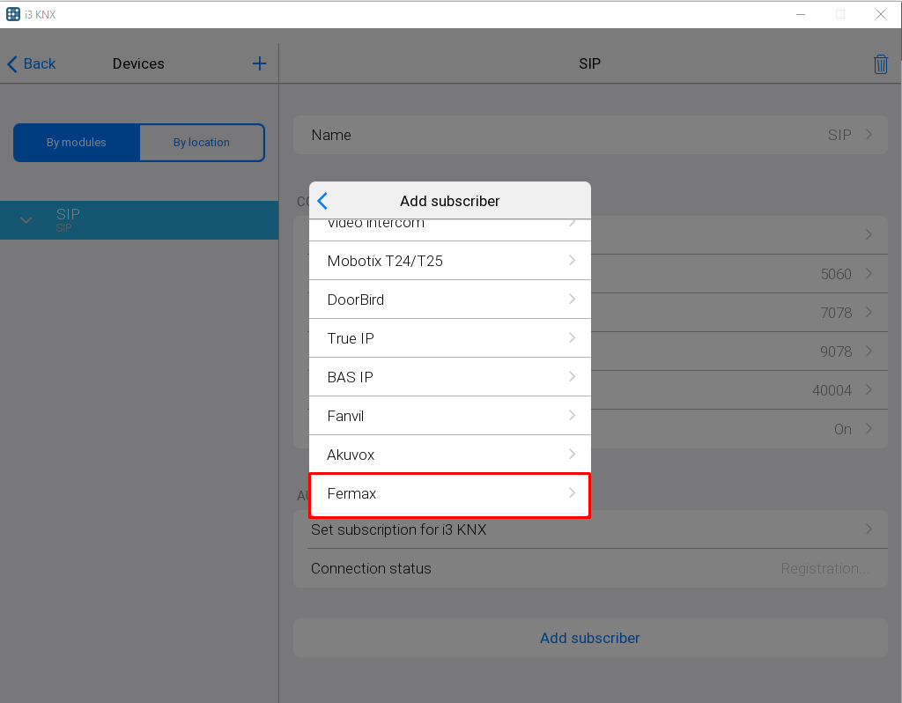Expand the 40004 value row
This screenshot has width=902, height=703.
click(x=869, y=390)
